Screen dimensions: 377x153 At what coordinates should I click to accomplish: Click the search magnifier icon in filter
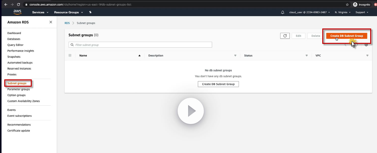72,45
